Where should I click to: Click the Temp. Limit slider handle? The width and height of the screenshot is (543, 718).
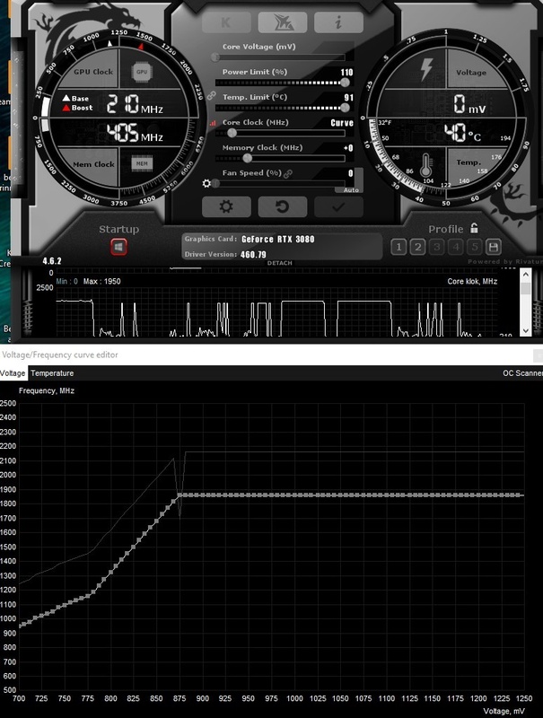coord(345,108)
